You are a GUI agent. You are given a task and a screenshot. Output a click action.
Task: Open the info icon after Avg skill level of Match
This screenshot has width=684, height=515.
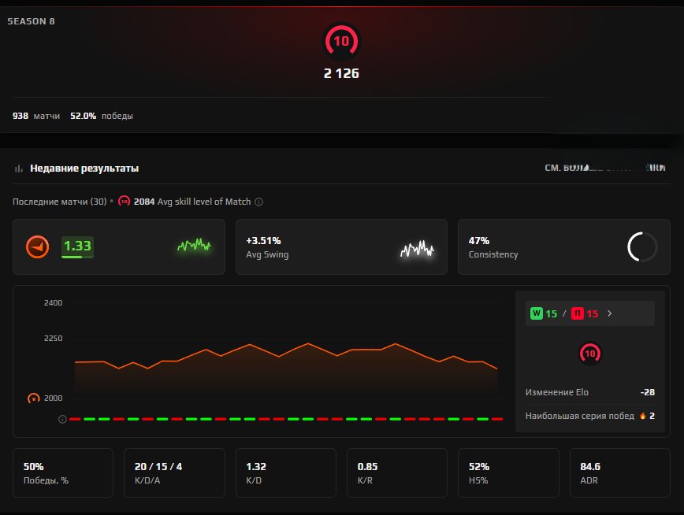click(x=258, y=202)
